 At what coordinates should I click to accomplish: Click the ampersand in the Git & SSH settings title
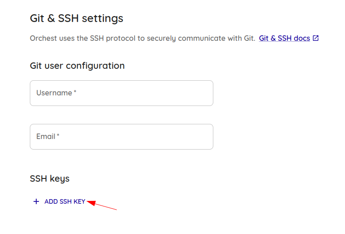(x=51, y=18)
